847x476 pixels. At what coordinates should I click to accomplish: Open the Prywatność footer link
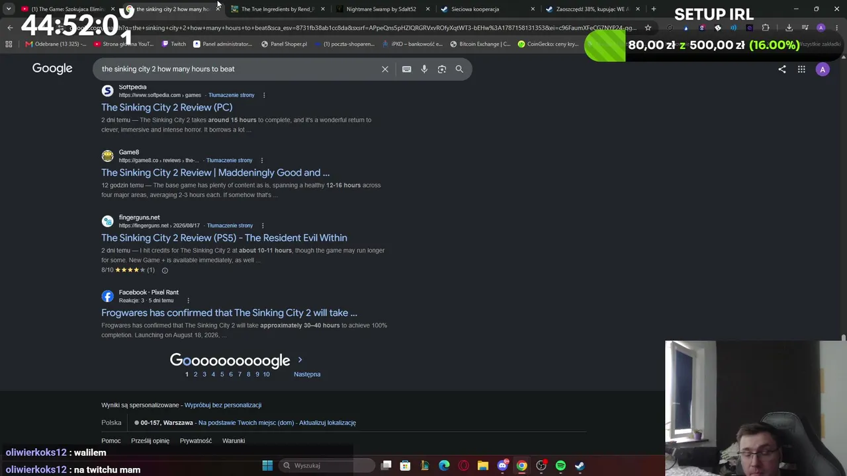click(196, 441)
